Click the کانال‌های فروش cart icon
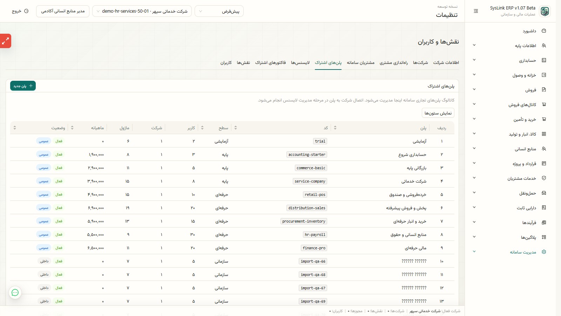Image resolution: width=561 pixels, height=316 pixels. coord(544,105)
